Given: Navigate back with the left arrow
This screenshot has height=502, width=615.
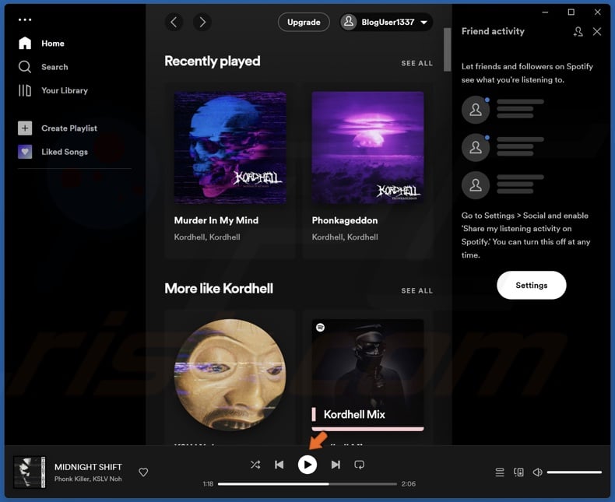Looking at the screenshot, I should (174, 22).
